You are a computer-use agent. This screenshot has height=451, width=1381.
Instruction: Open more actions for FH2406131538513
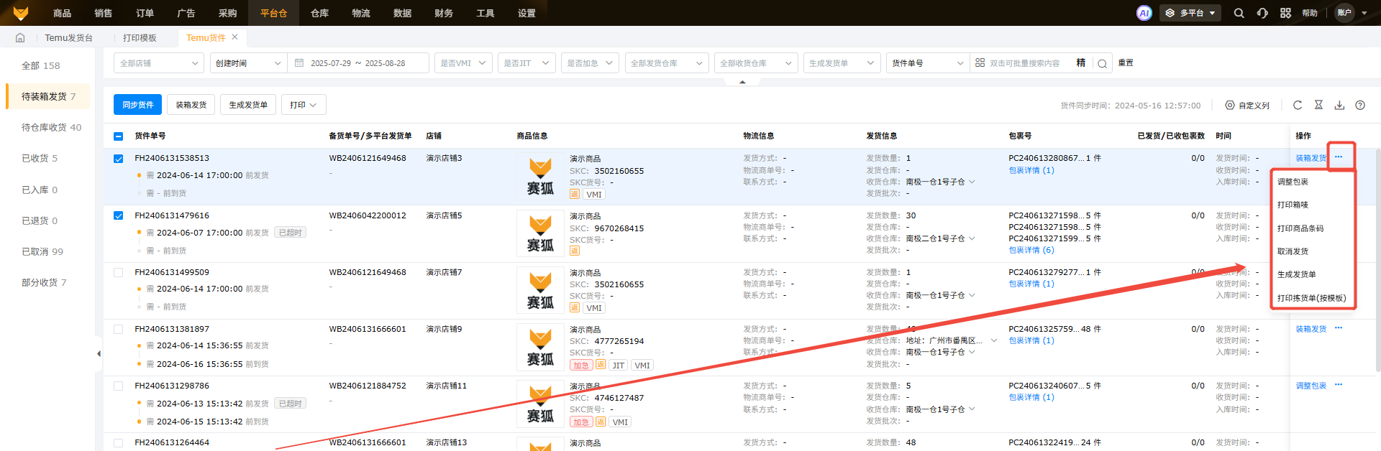click(x=1339, y=157)
